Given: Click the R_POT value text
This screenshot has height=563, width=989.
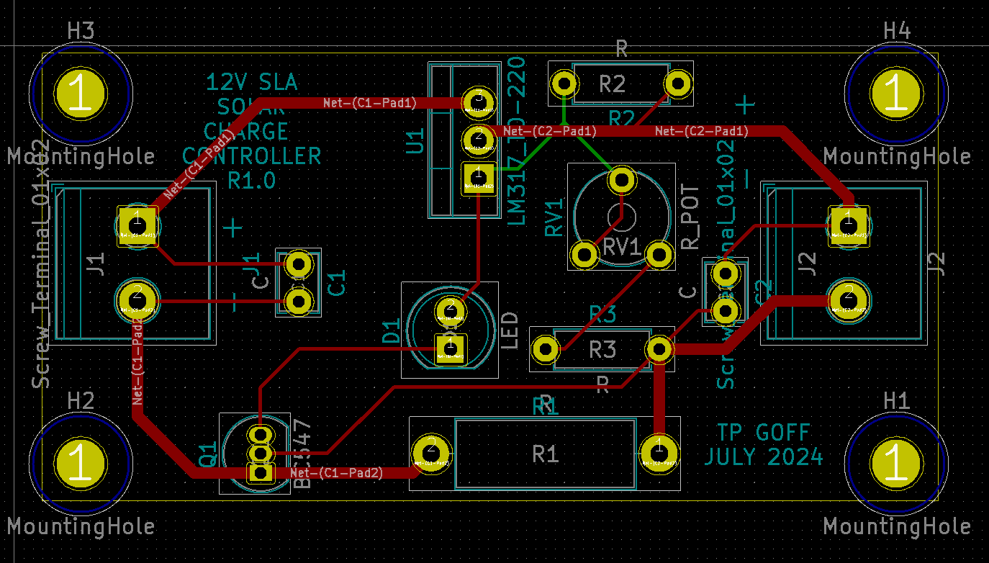Looking at the screenshot, I should pos(689,217).
